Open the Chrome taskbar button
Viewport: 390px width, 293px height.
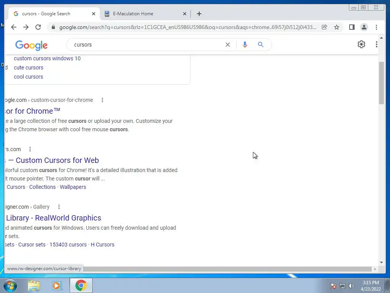pos(81,285)
